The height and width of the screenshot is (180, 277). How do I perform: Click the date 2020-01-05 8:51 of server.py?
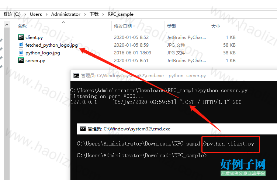pyautogui.click(x=131, y=61)
